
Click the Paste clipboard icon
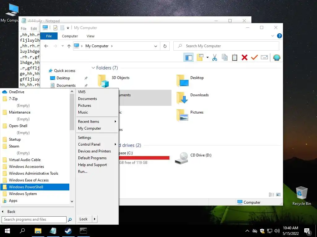click(235, 57)
